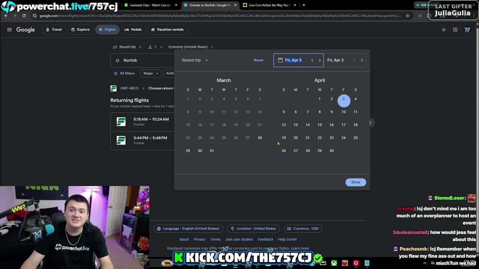The image size is (479, 269).
Task: Select March 28 in the calendar
Action: pos(260,138)
